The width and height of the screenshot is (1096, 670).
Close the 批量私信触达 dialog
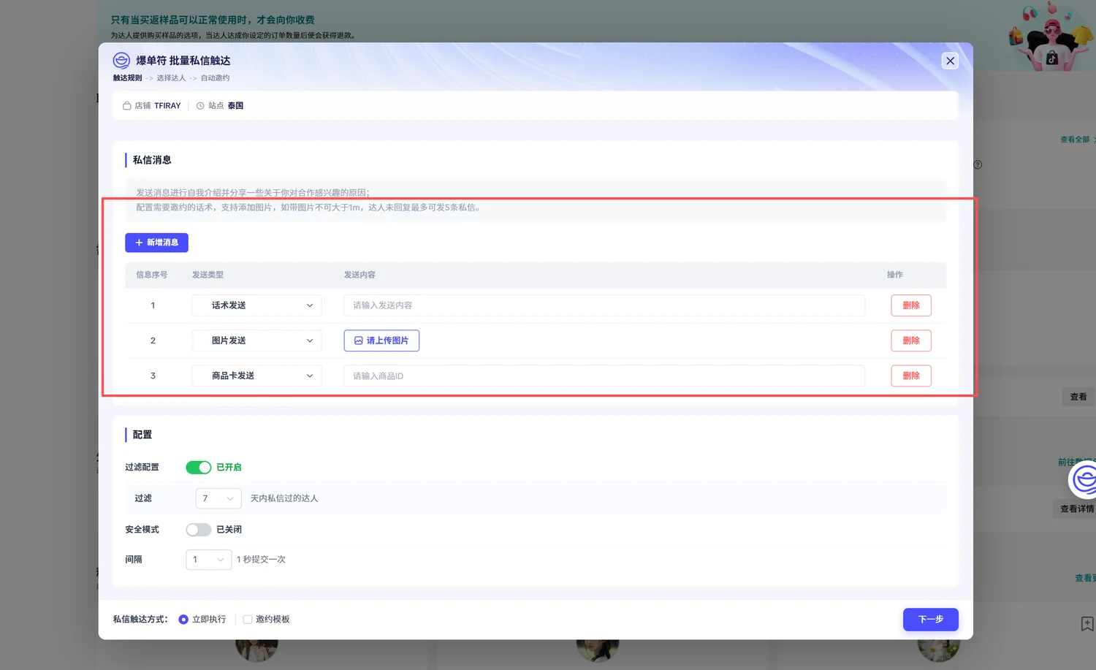click(x=950, y=61)
